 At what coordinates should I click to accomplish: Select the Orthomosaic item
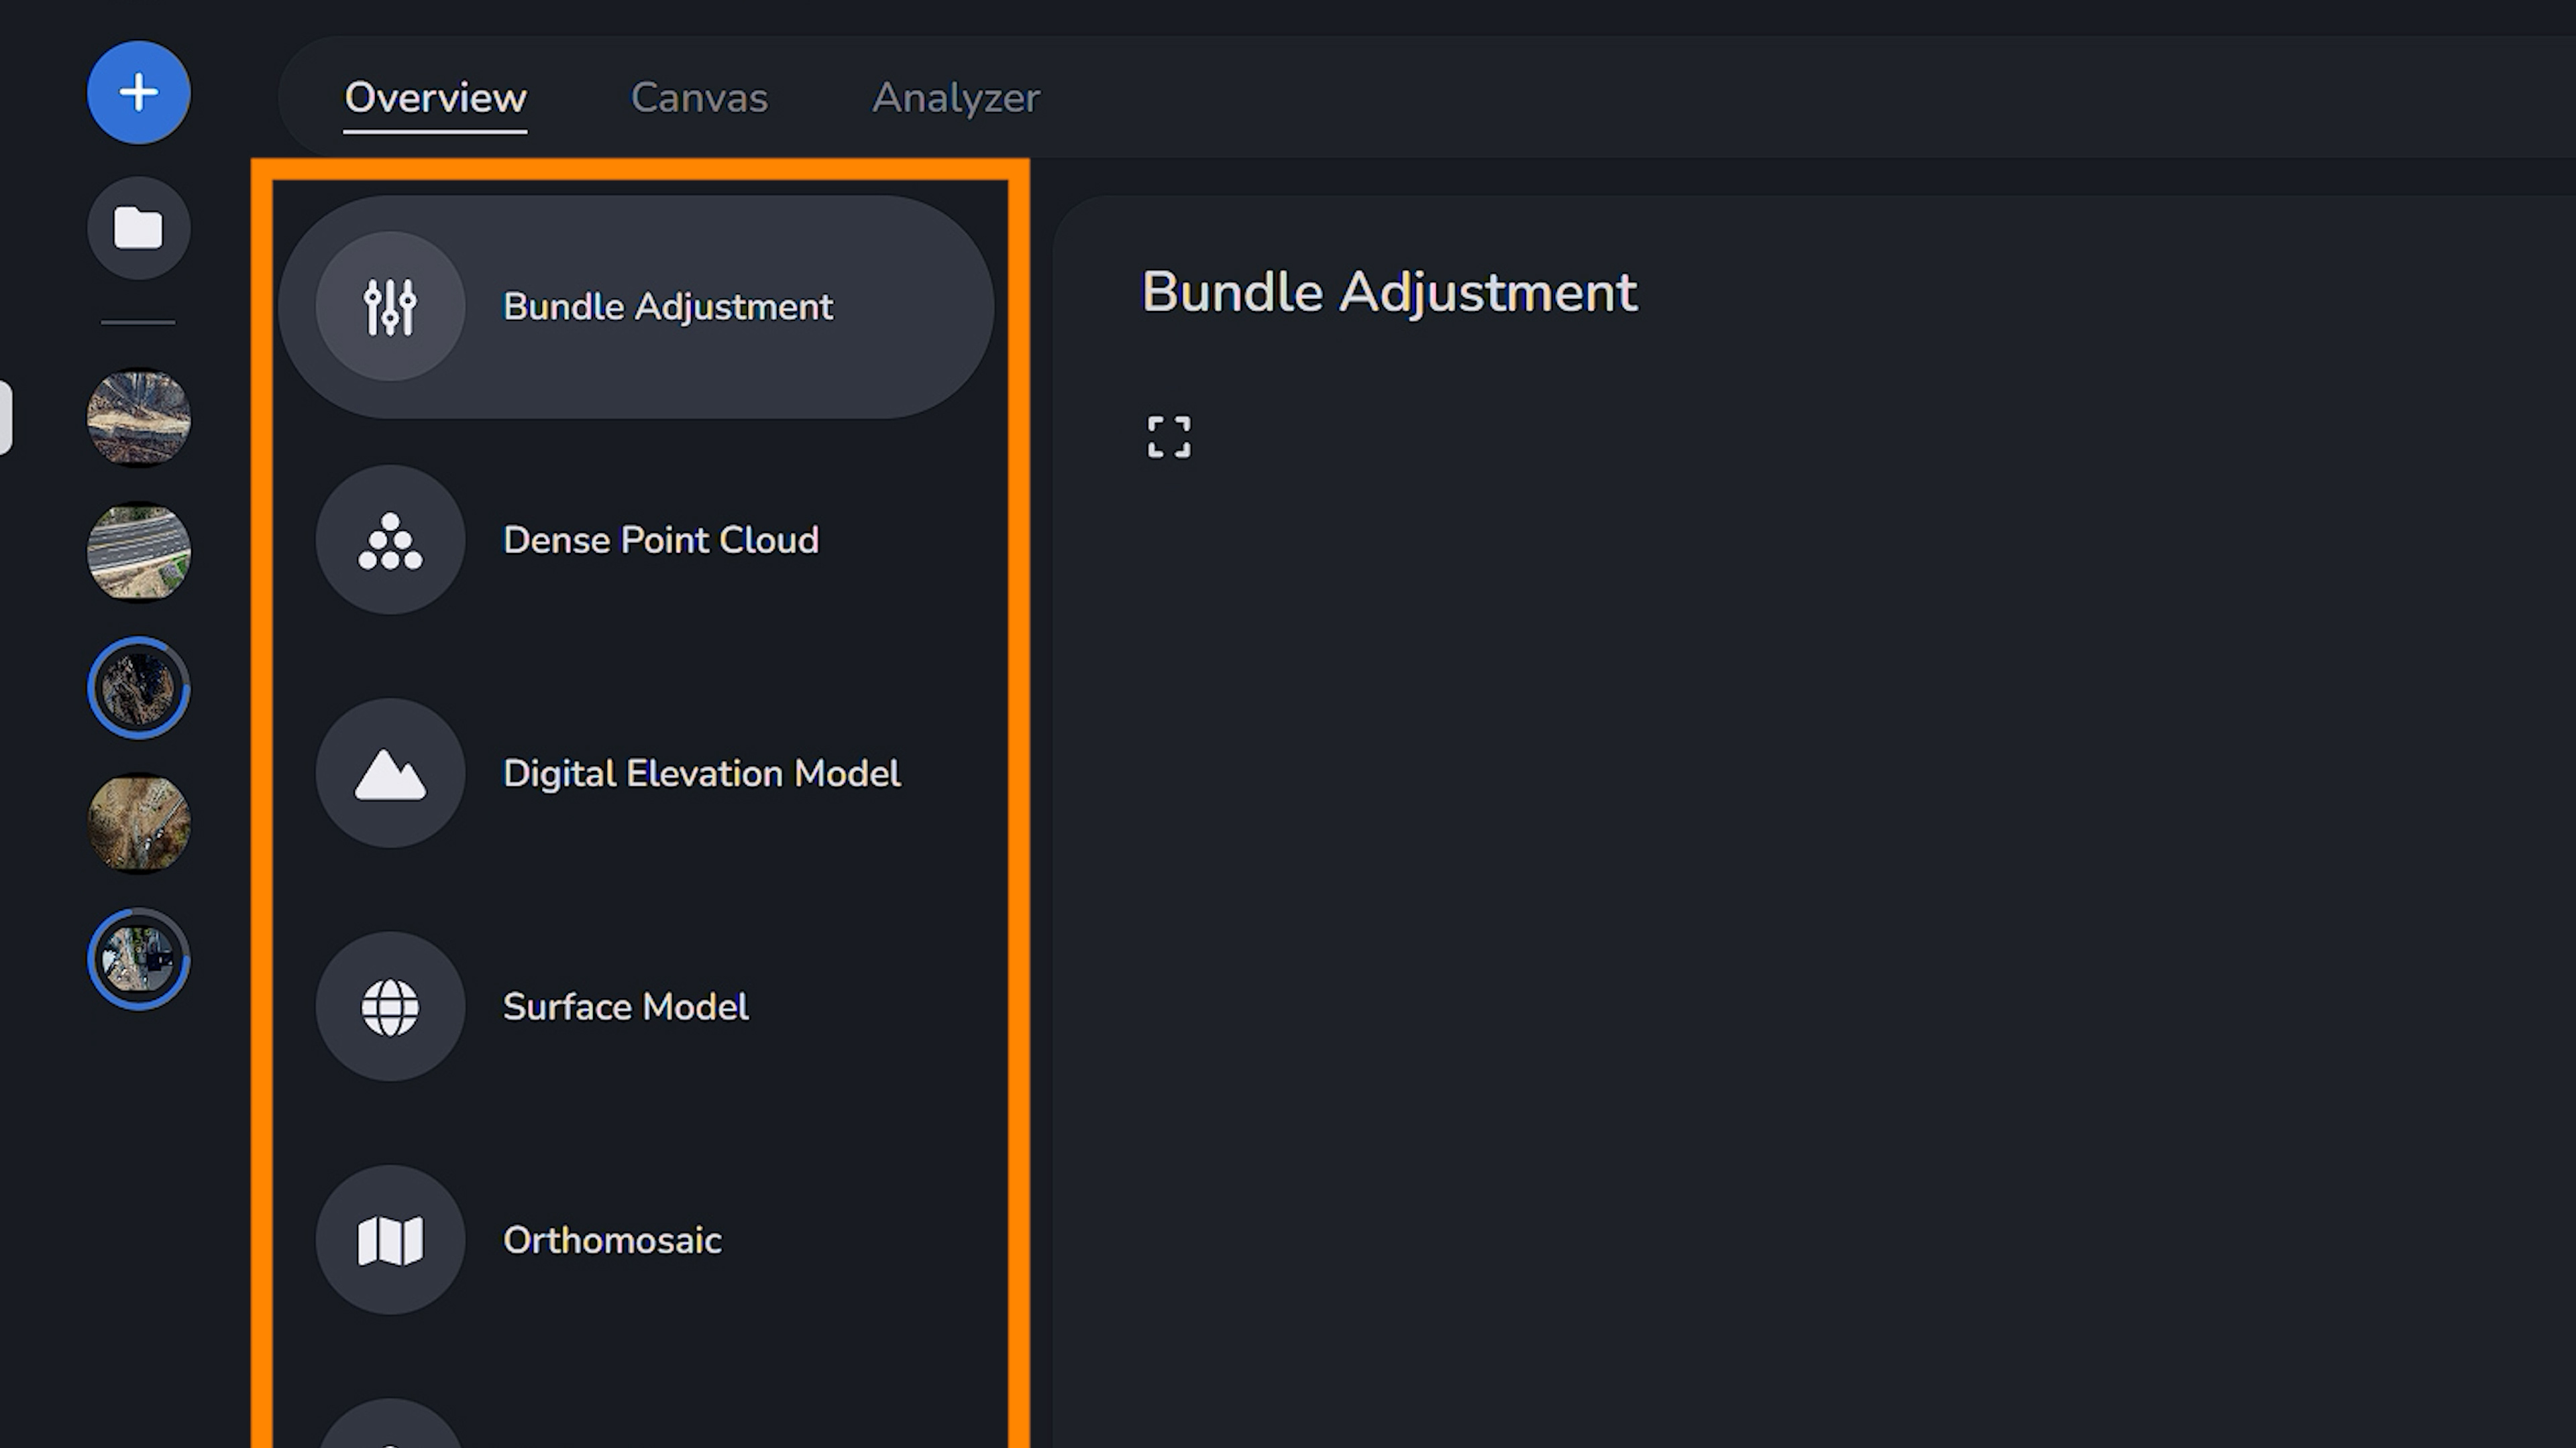click(612, 1239)
